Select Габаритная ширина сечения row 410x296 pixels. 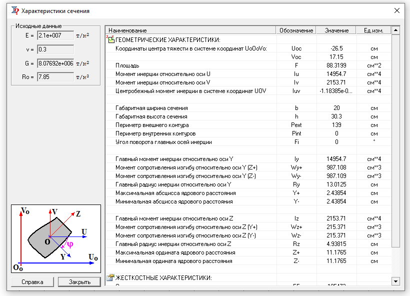pos(248,108)
